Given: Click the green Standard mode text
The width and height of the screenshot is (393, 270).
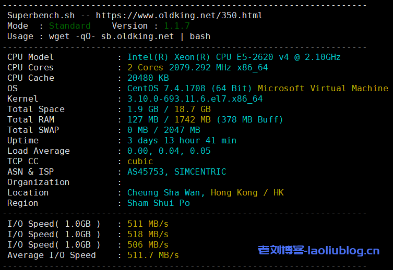Looking at the screenshot, I should coord(69,26).
